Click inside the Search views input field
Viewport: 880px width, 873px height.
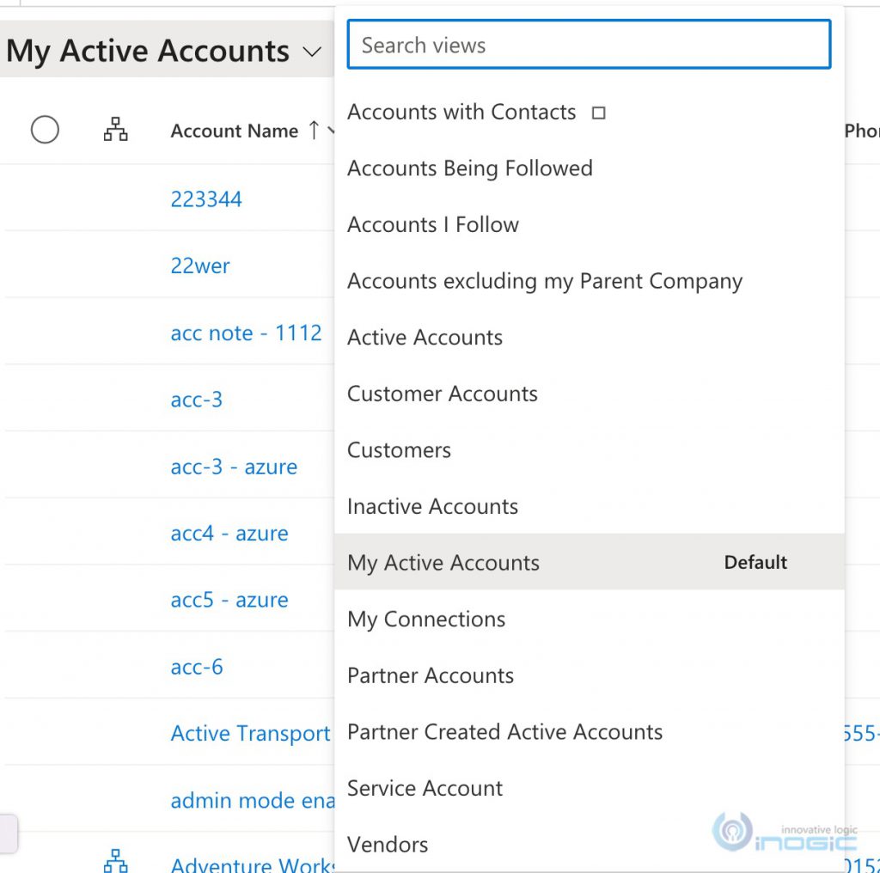click(x=588, y=44)
